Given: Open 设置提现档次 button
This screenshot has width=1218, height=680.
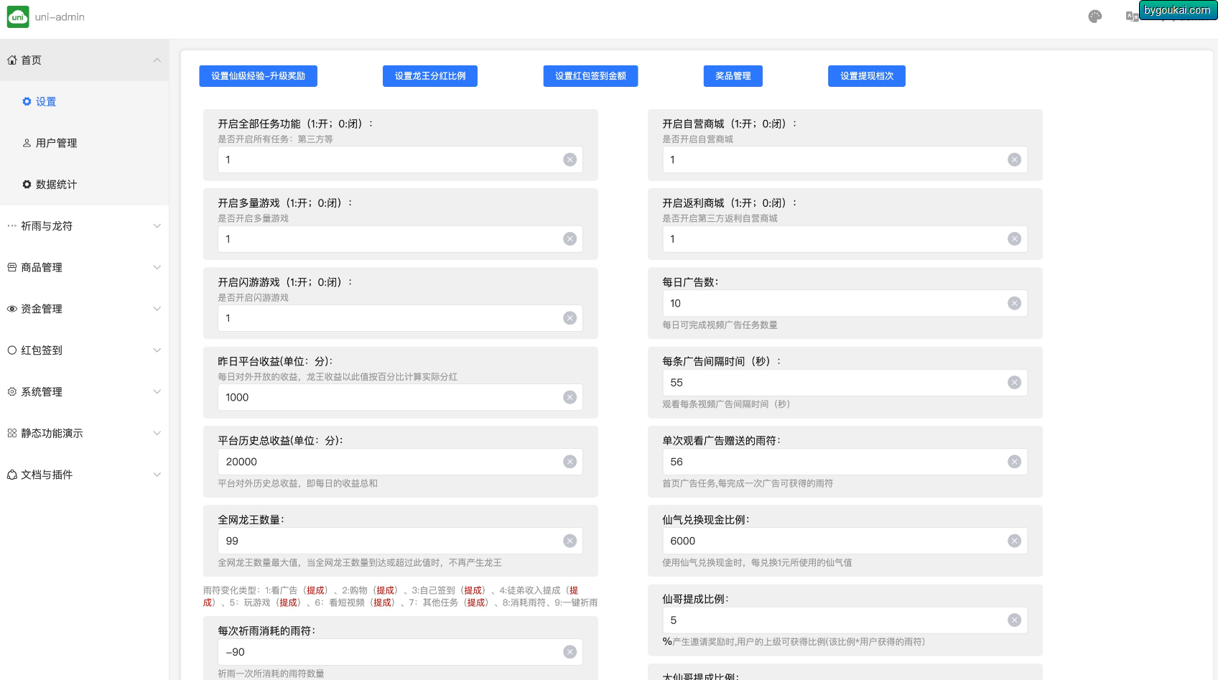Looking at the screenshot, I should tap(867, 76).
